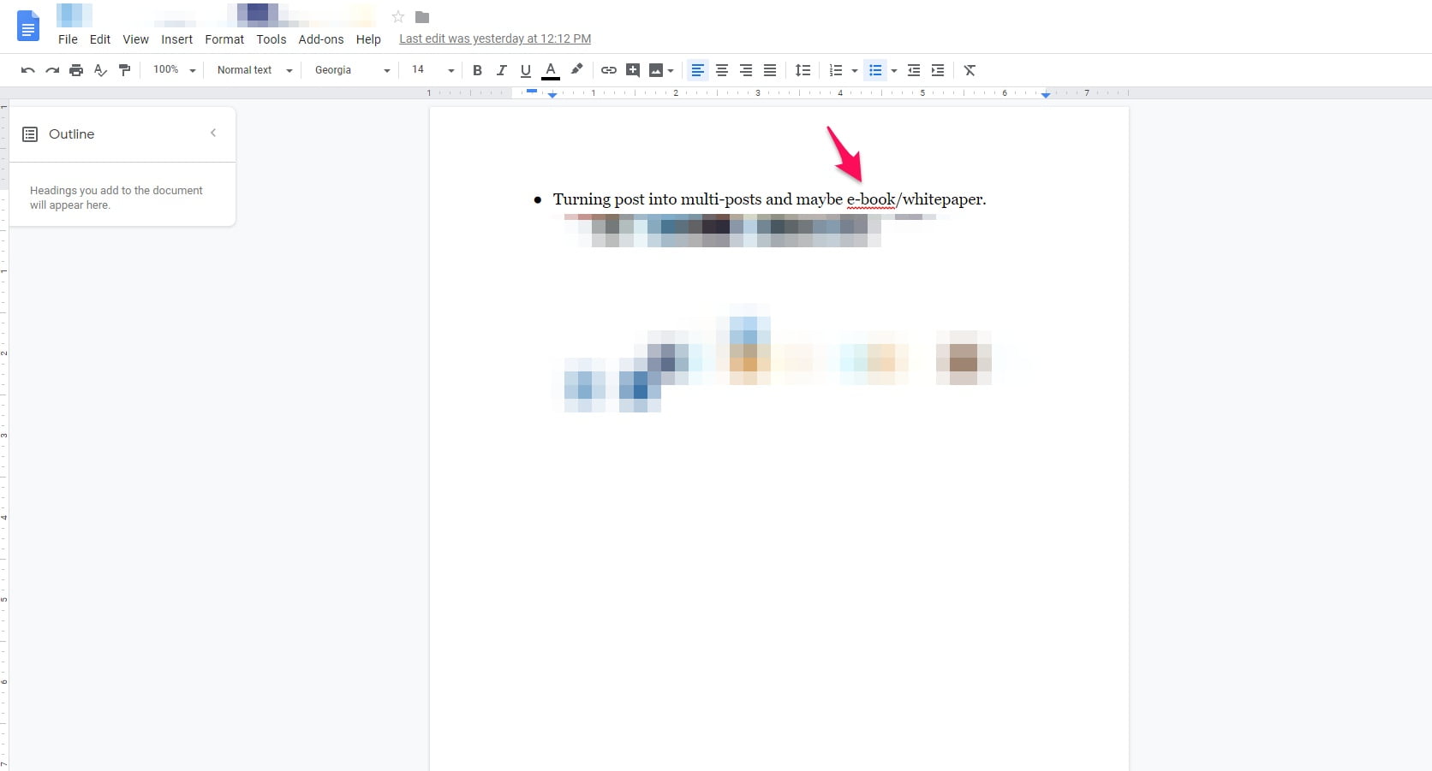Open the line spacing options
This screenshot has height=771, width=1432.
click(x=803, y=70)
